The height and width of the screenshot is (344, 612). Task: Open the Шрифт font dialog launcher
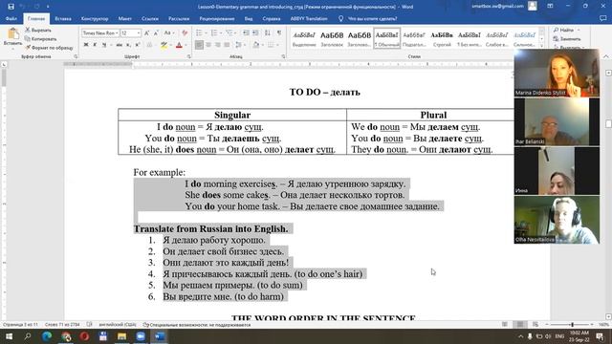click(188, 56)
